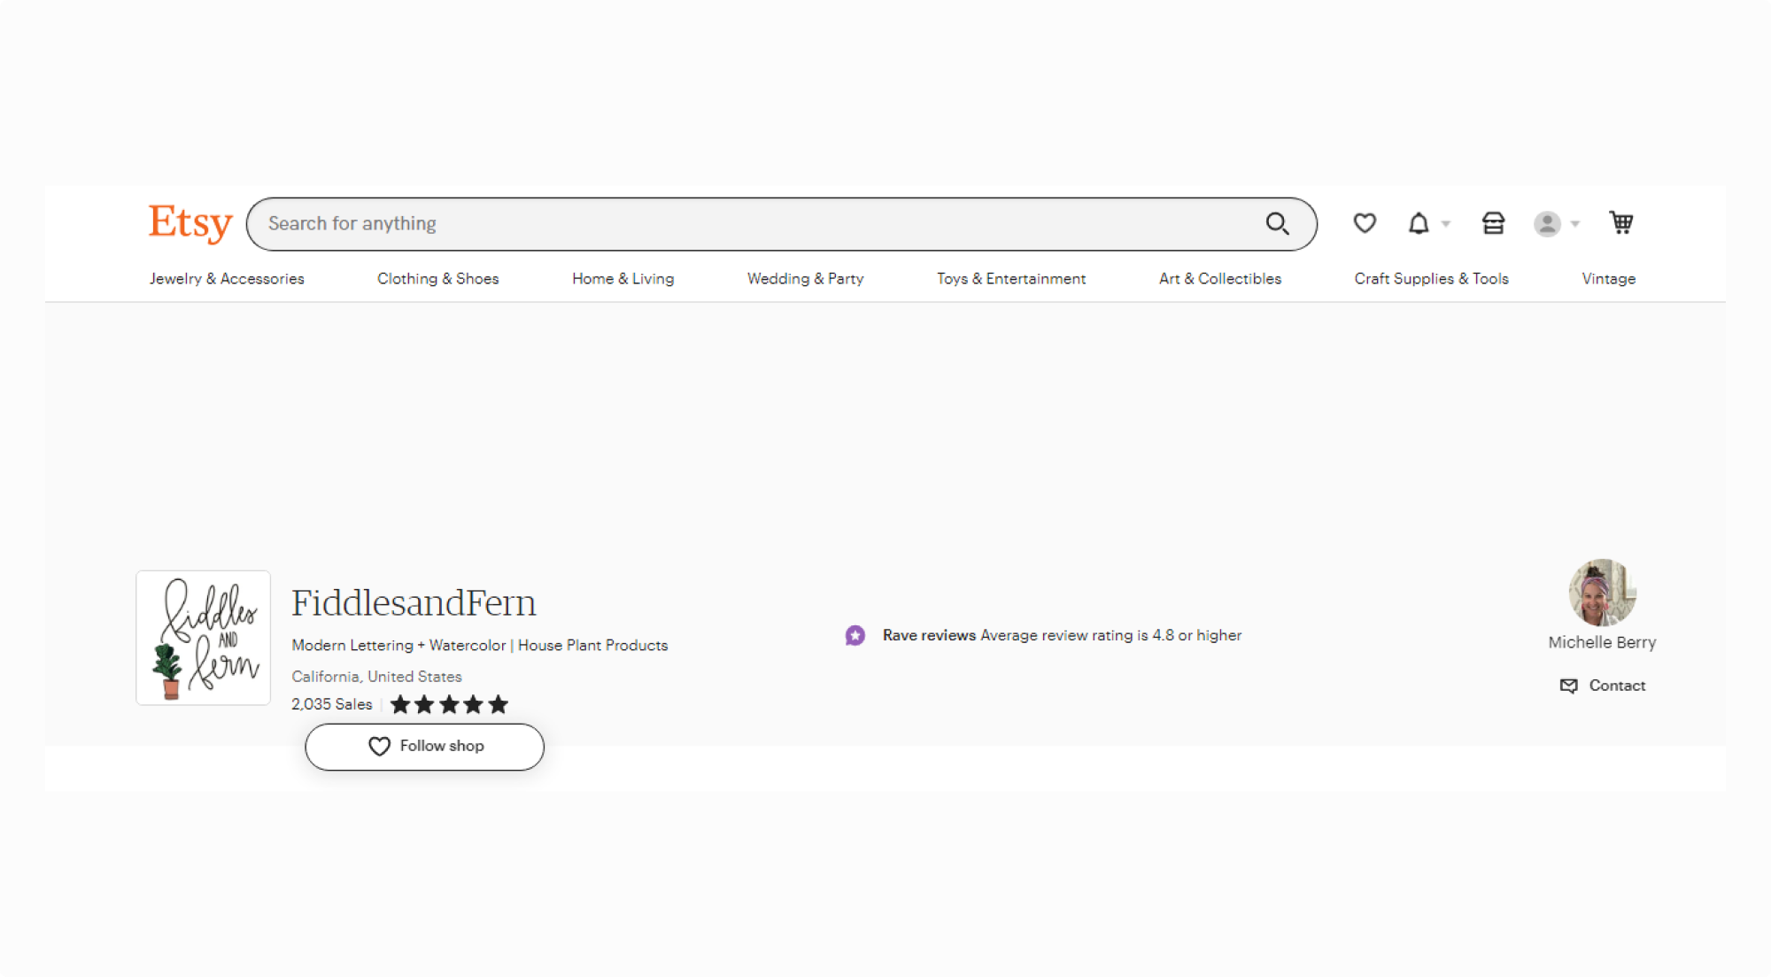Open Craft Supplies & Tools category
The height and width of the screenshot is (977, 1771).
tap(1432, 278)
